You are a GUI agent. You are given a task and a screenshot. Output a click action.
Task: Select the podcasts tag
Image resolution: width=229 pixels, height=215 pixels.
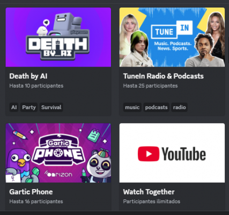(x=156, y=107)
